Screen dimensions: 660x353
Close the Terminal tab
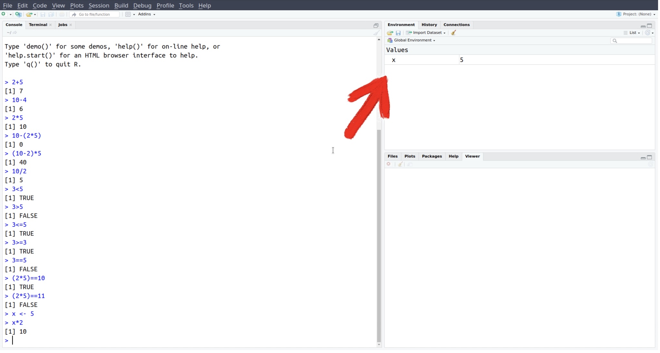click(x=50, y=25)
